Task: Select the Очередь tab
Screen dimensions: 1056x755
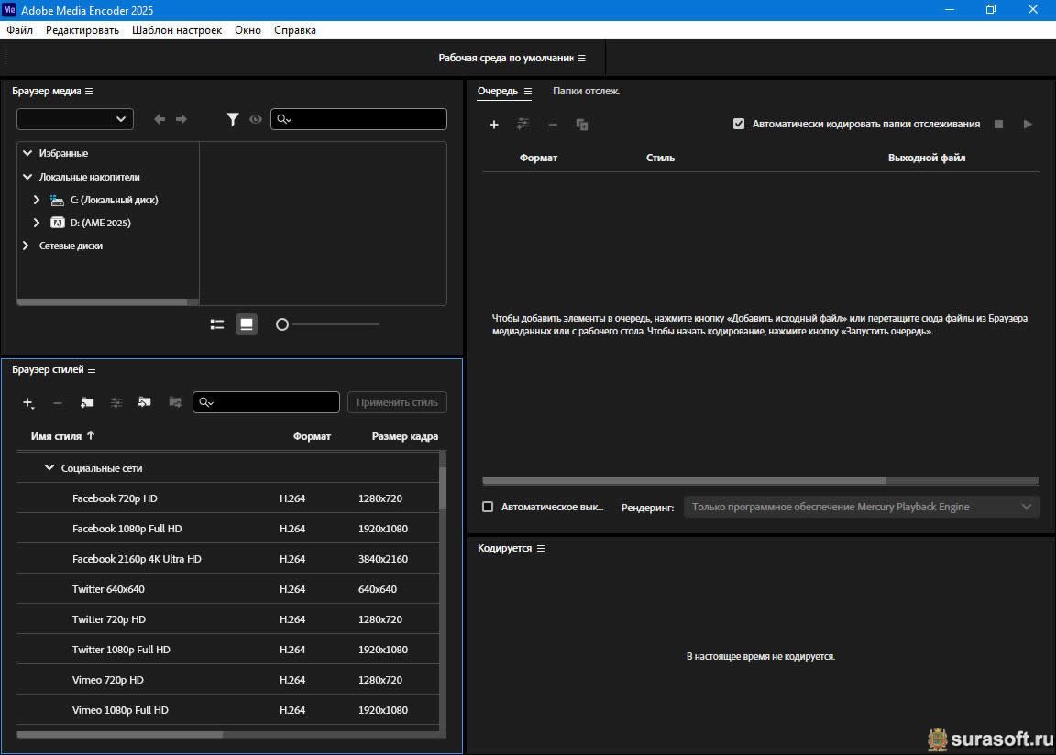Action: [498, 91]
